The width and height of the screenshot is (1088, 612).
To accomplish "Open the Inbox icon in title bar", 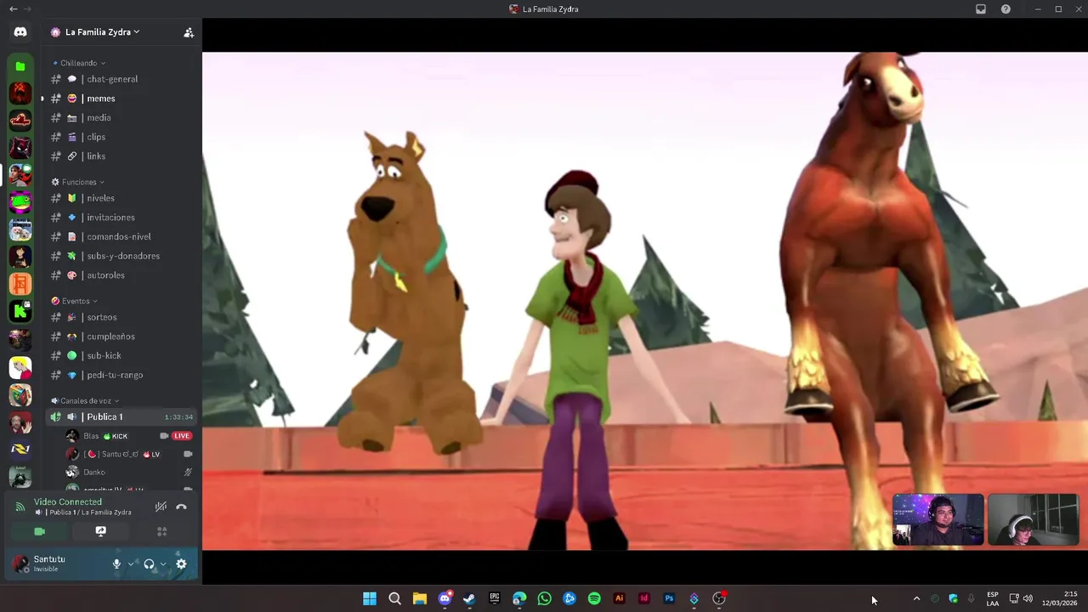I will point(981,9).
